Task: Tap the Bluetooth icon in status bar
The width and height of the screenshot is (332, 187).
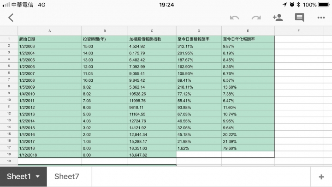Action: [298, 5]
